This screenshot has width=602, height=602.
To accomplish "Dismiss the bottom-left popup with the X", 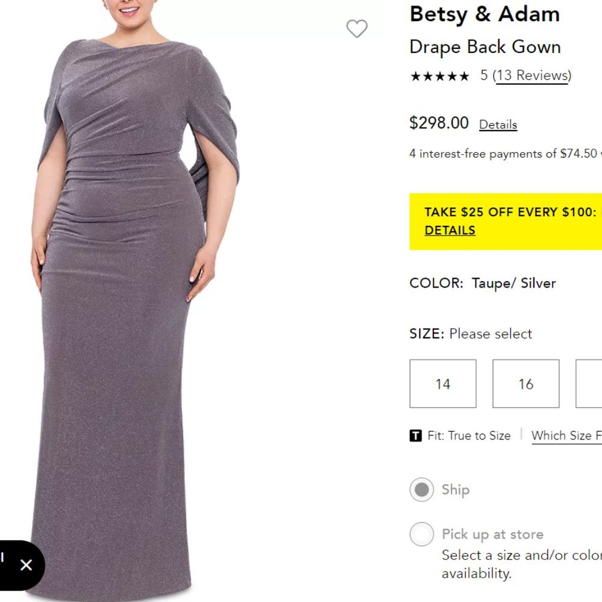I will 26,565.
